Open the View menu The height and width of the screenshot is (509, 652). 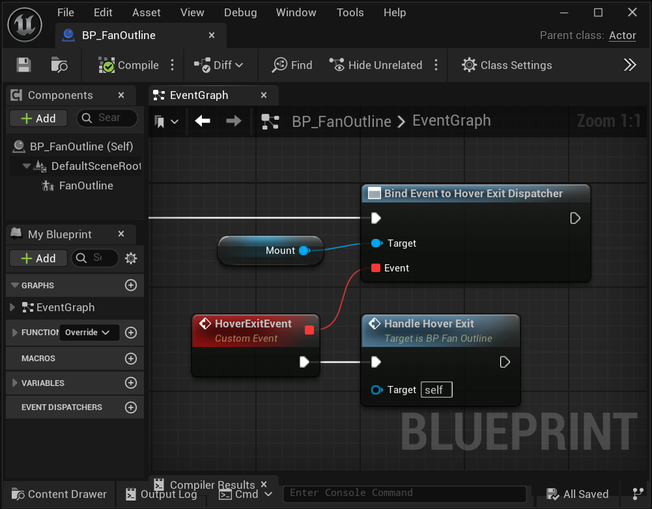click(x=192, y=12)
